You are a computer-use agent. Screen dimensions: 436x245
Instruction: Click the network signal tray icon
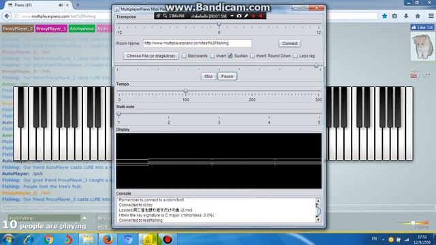pos(407,239)
